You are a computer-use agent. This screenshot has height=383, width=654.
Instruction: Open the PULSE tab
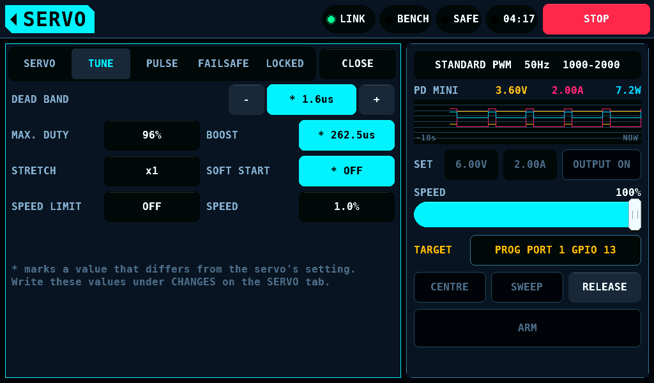(162, 64)
